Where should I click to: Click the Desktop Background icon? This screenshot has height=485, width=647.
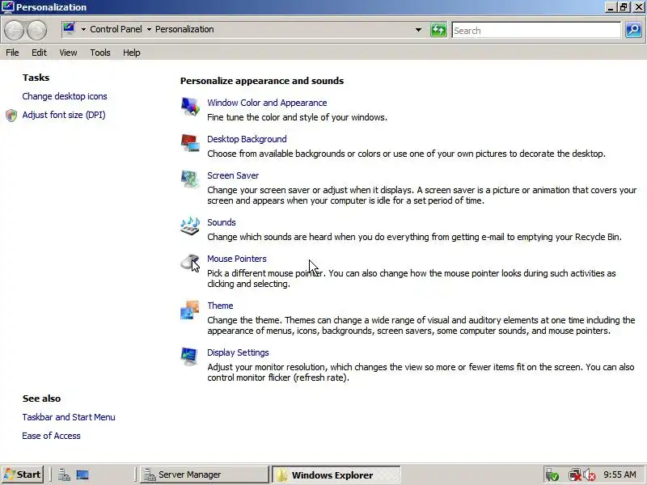[190, 143]
